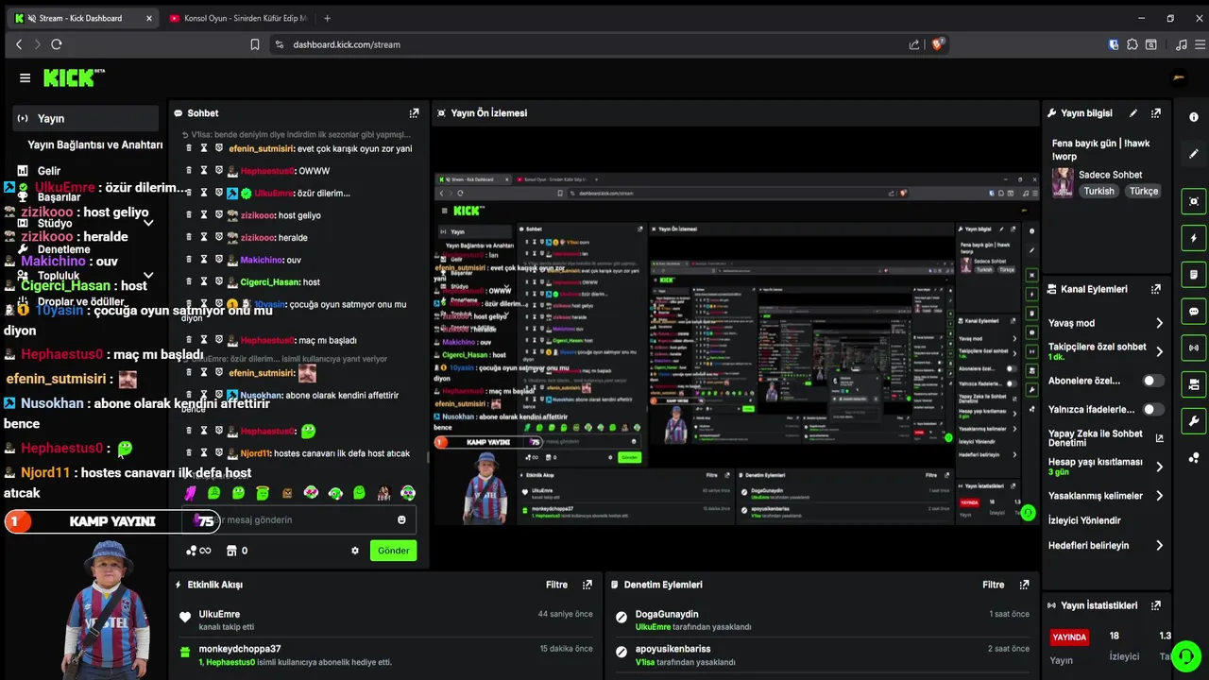Toggle the camera panel icon in toolbar
Screen dimensions: 1209x680
[x=1194, y=384]
